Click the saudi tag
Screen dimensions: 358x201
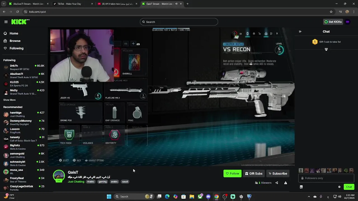click(125, 181)
